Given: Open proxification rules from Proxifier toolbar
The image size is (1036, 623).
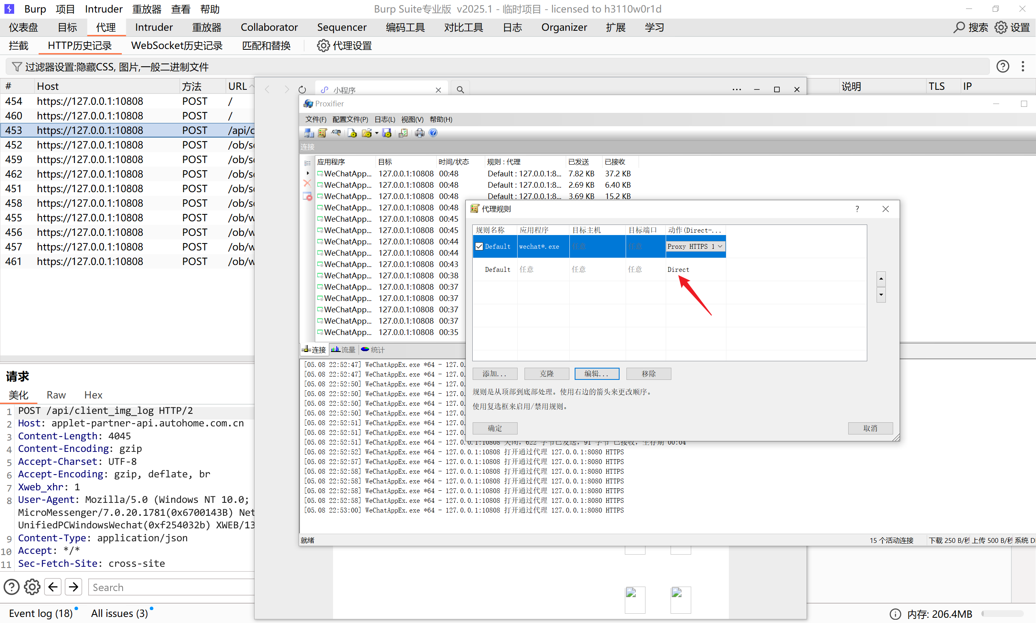Looking at the screenshot, I should coord(322,133).
